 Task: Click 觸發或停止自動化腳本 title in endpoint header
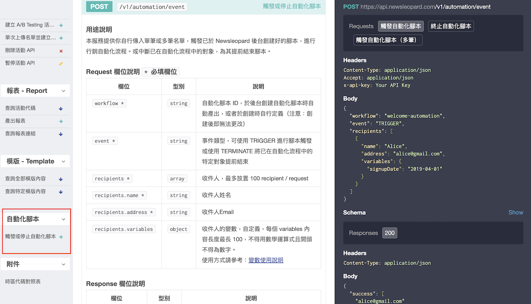pos(292,6)
